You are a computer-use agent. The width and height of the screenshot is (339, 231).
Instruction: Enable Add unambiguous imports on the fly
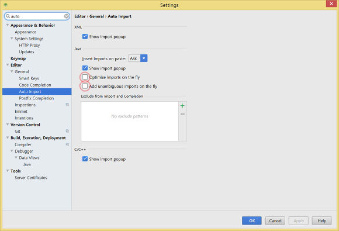point(85,86)
